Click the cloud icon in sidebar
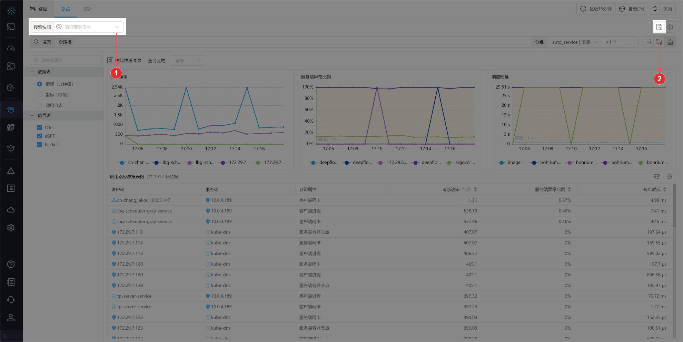The image size is (683, 342). point(11,210)
